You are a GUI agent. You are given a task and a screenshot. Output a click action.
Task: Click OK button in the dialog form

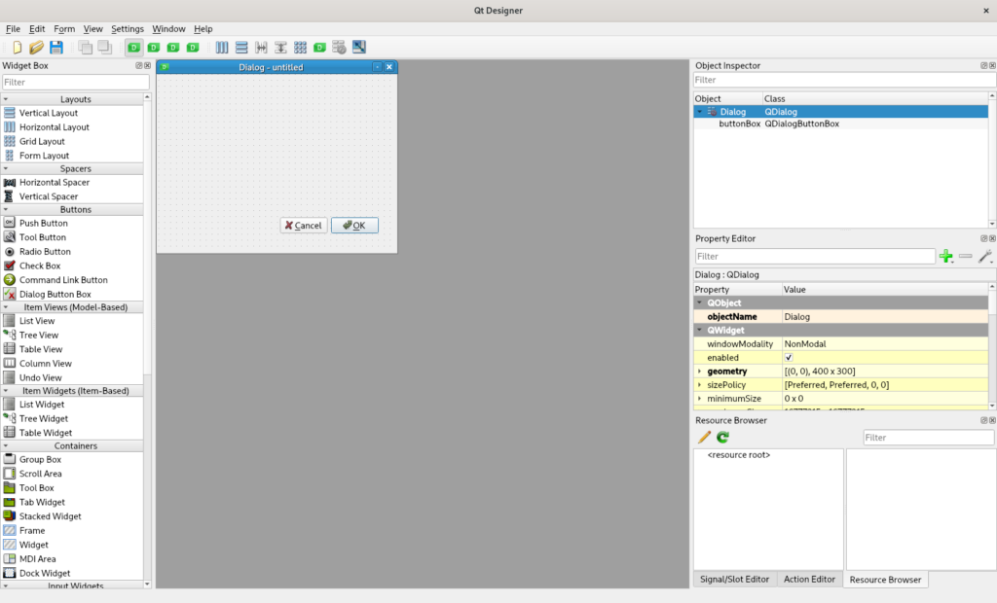point(354,226)
